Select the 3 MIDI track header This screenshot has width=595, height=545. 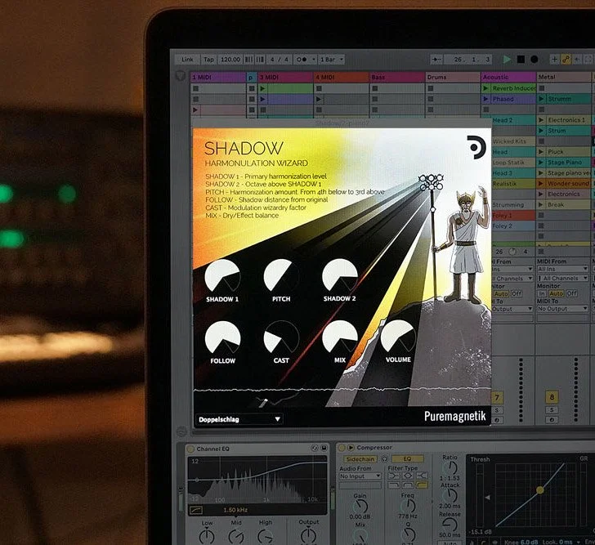click(x=285, y=78)
